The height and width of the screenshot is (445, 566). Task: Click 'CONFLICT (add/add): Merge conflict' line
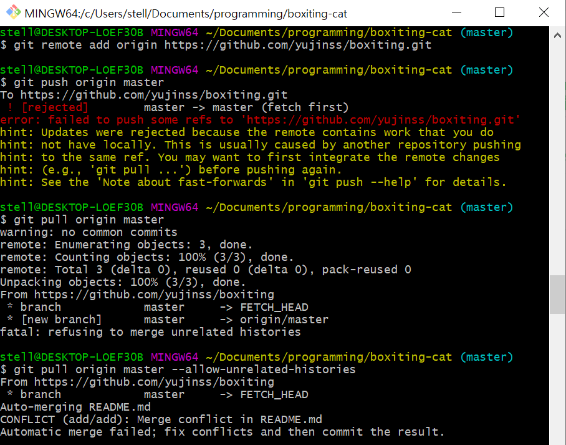point(161,419)
